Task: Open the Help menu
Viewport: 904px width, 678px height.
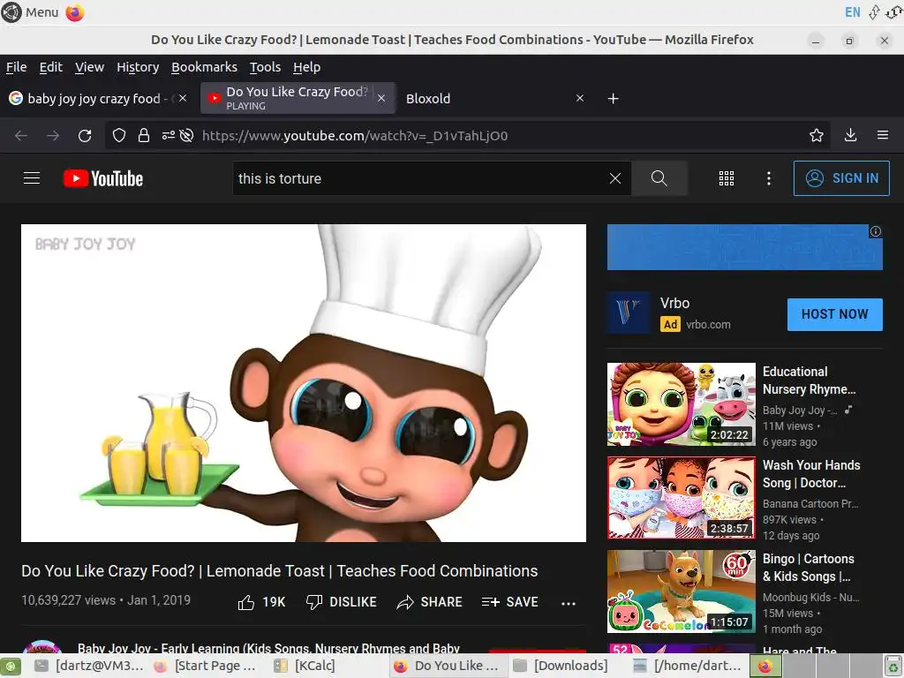Action: pyautogui.click(x=306, y=67)
